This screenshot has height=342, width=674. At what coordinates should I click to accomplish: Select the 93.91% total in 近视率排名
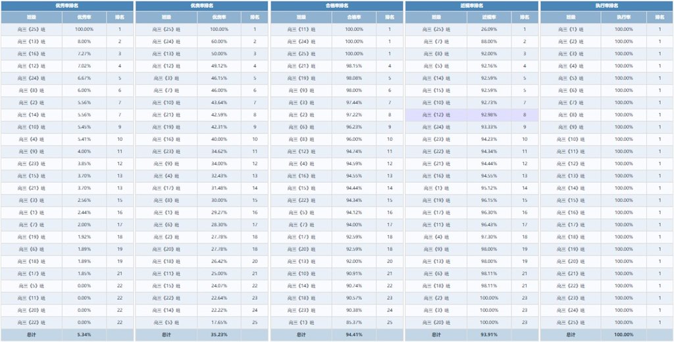488,335
